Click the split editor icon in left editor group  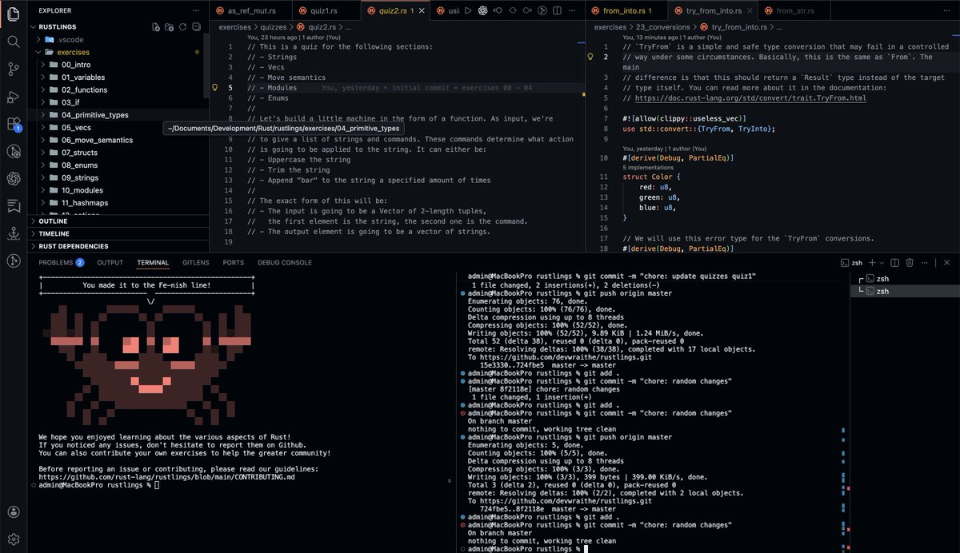[x=558, y=10]
